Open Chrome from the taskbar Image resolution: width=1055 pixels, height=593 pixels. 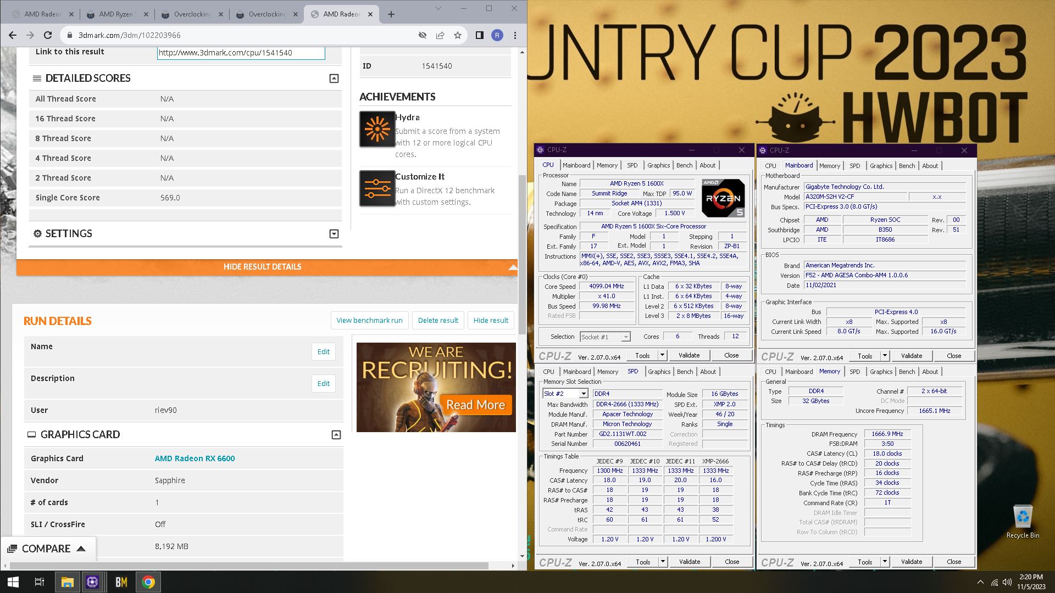coord(148,582)
